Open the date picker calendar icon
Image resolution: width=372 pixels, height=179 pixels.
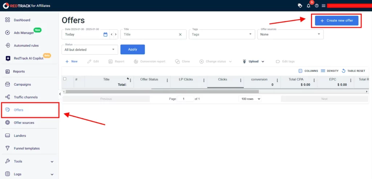click(105, 35)
